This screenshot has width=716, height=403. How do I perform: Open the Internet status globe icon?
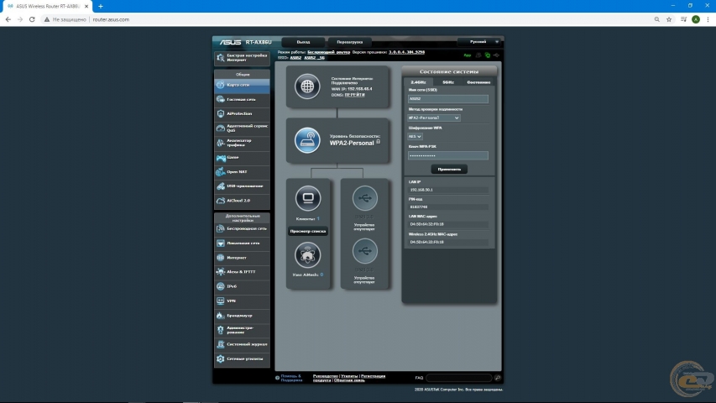coord(307,86)
